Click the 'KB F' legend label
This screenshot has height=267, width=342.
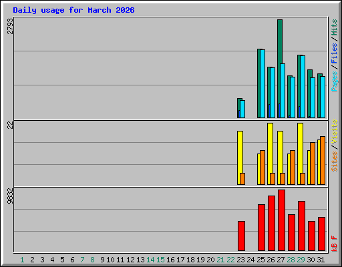pyautogui.click(x=335, y=244)
